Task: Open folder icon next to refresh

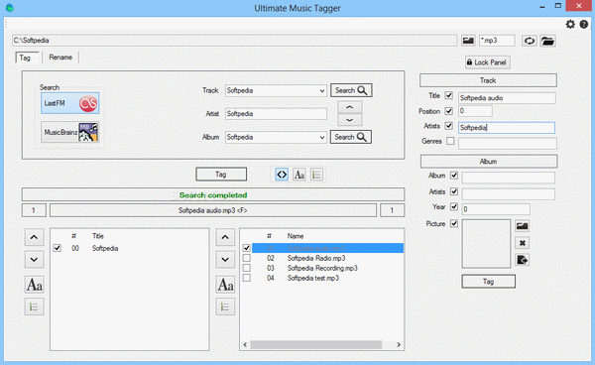Action: 547,41
